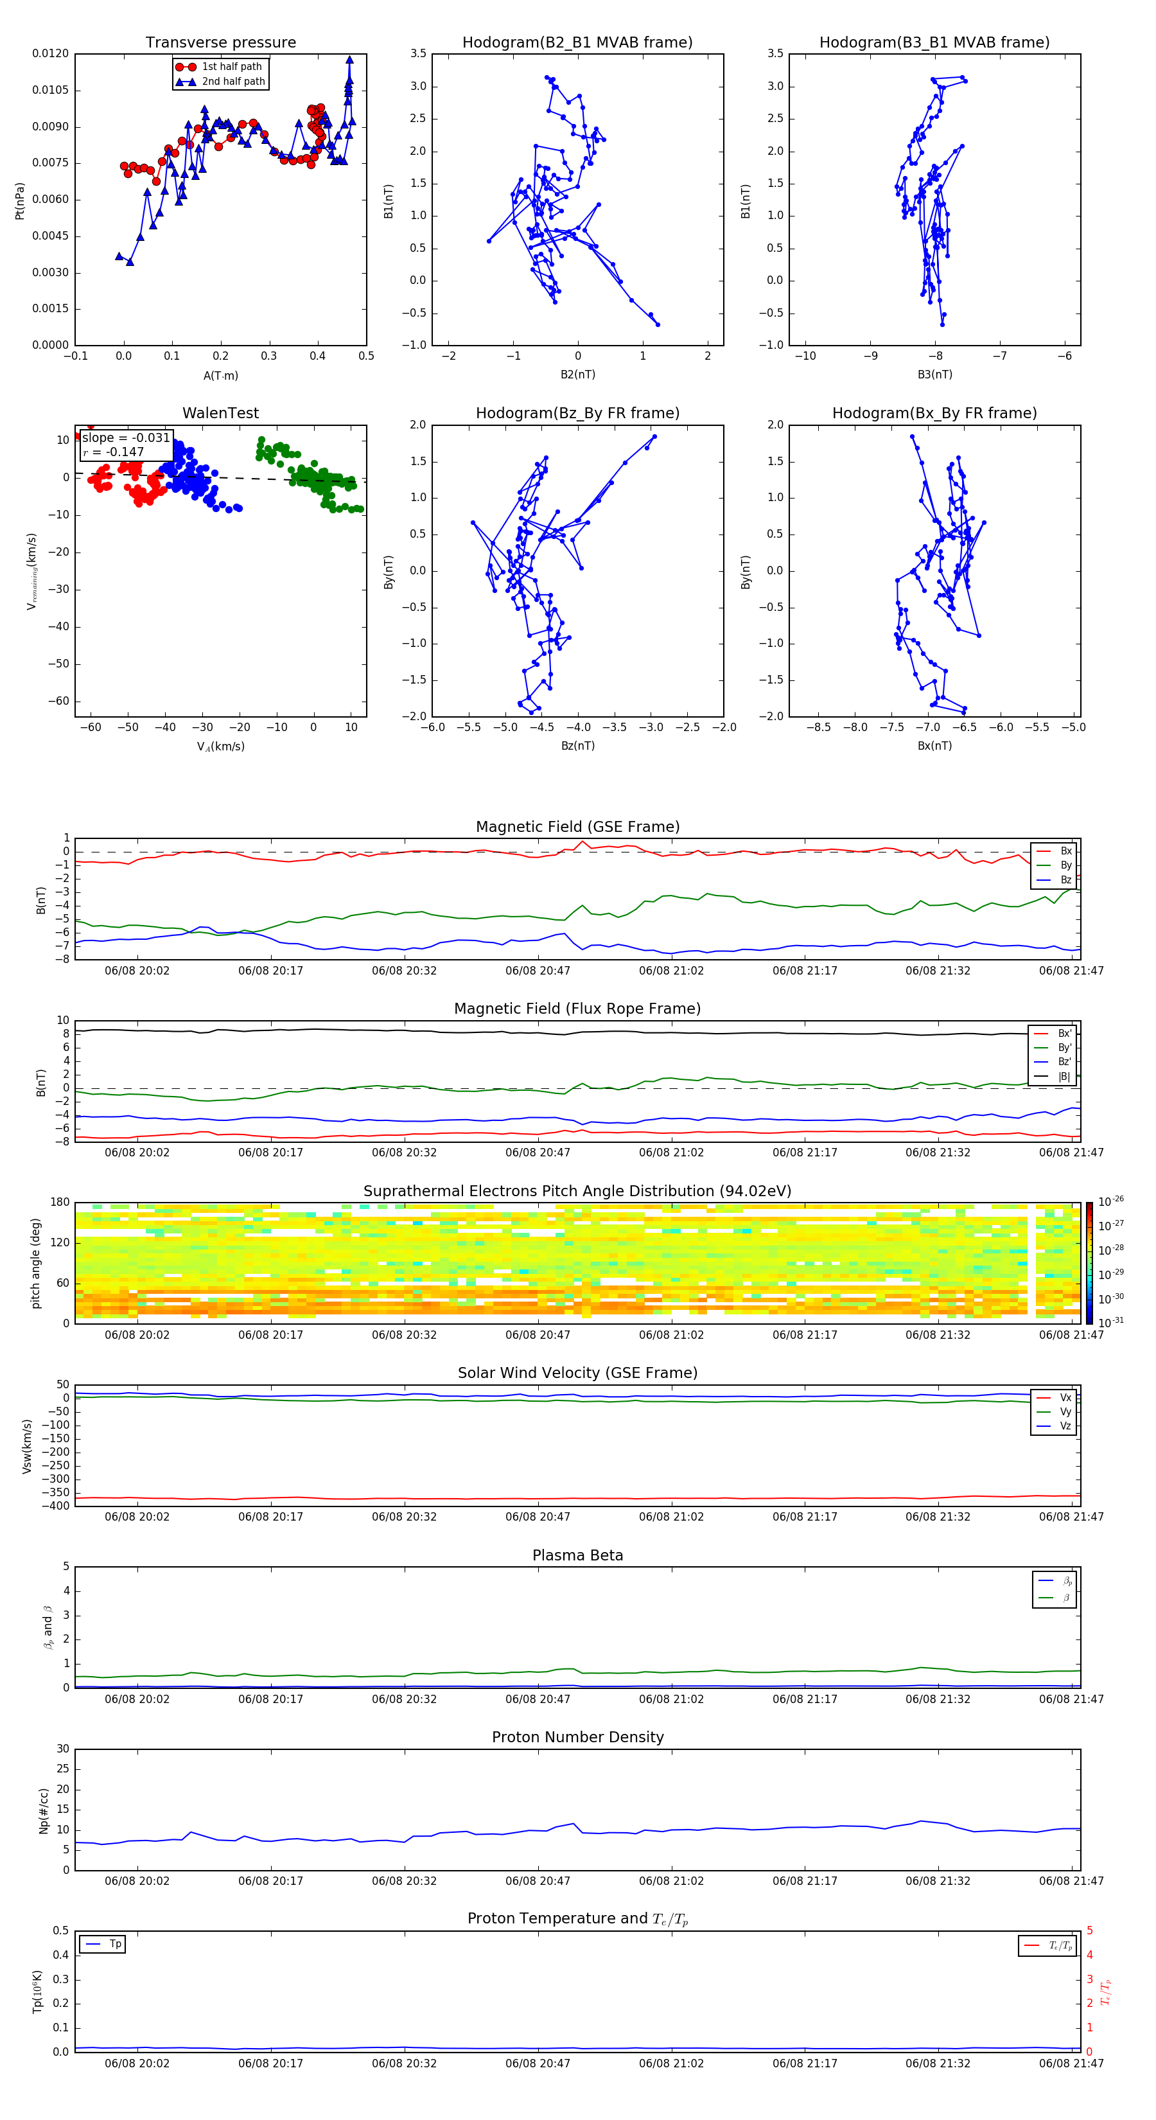Click '06/08 21:02' tick under Solar Wind Velocity
The height and width of the screenshot is (2120, 1156).
[671, 1517]
